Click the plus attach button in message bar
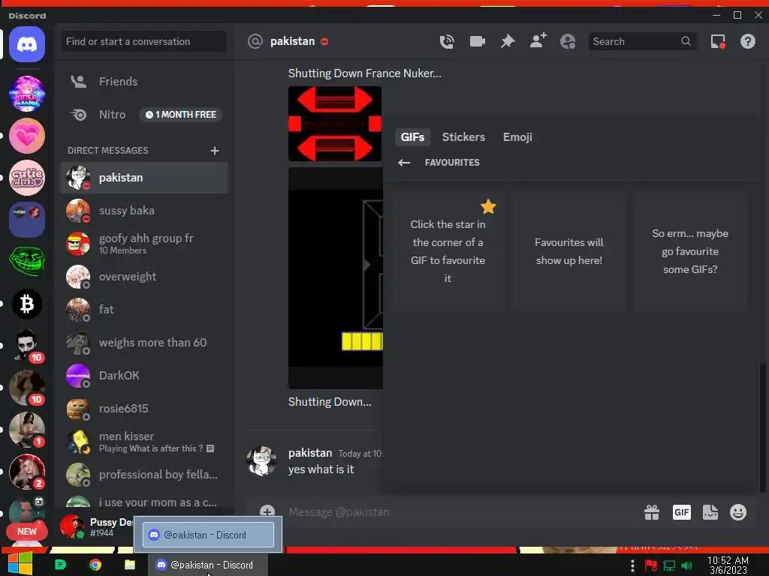This screenshot has width=769, height=576. [267, 511]
